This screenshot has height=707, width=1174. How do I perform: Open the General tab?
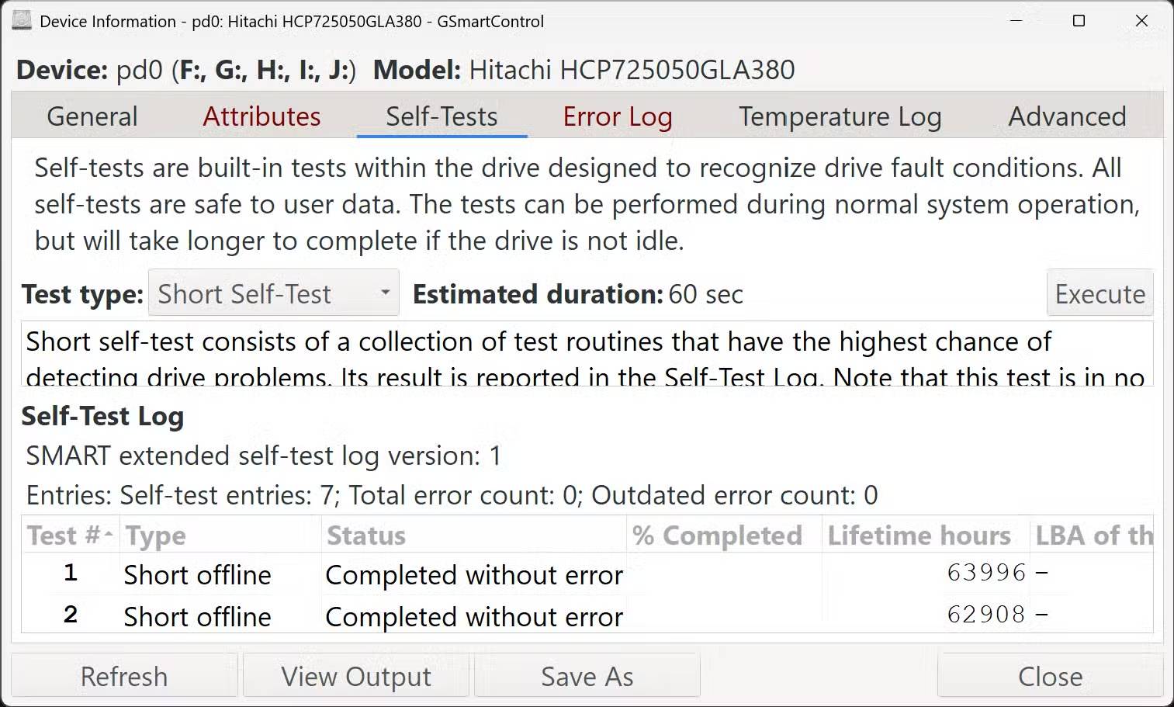point(92,116)
